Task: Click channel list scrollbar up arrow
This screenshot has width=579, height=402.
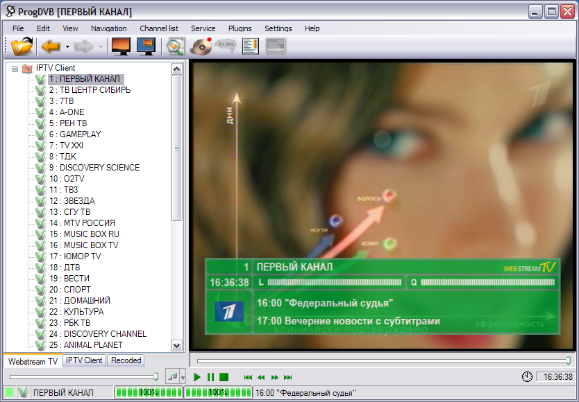Action: pyautogui.click(x=177, y=69)
